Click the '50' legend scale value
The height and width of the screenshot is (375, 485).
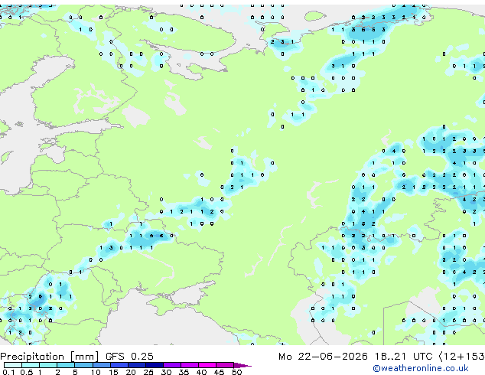tap(237, 372)
